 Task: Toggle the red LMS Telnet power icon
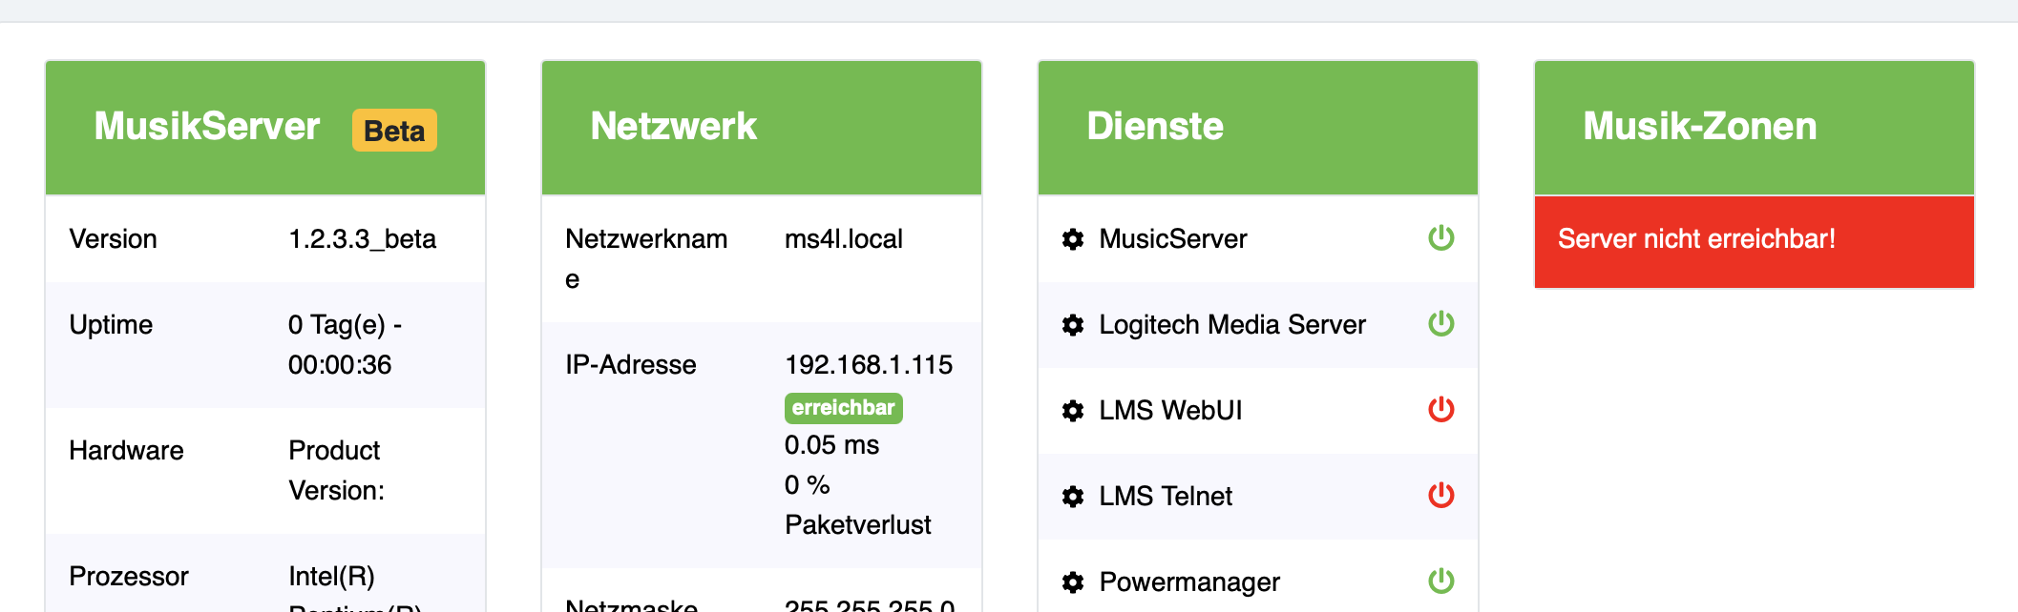(1440, 496)
